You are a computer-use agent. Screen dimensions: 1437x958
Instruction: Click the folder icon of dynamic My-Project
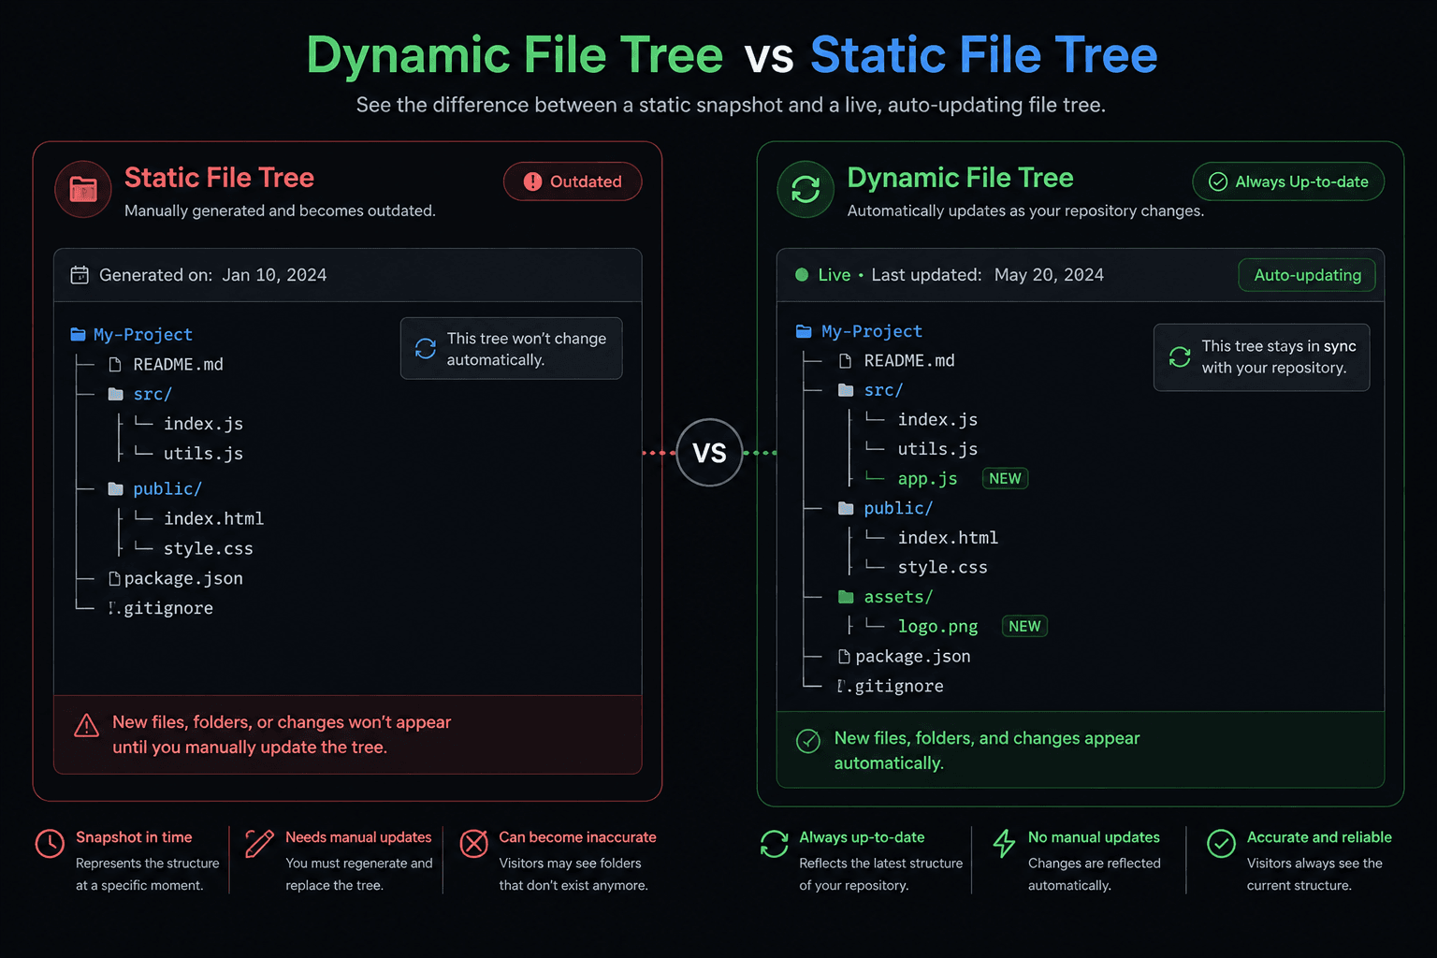point(803,331)
